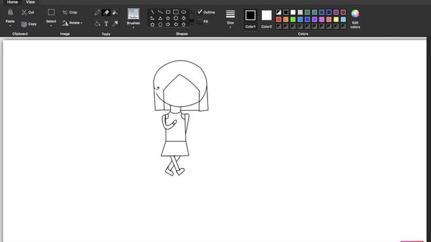Choose the Rectangle shape

pyautogui.click(x=168, y=12)
